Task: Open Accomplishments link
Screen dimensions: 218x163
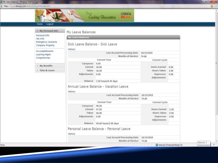Action: click(45, 51)
